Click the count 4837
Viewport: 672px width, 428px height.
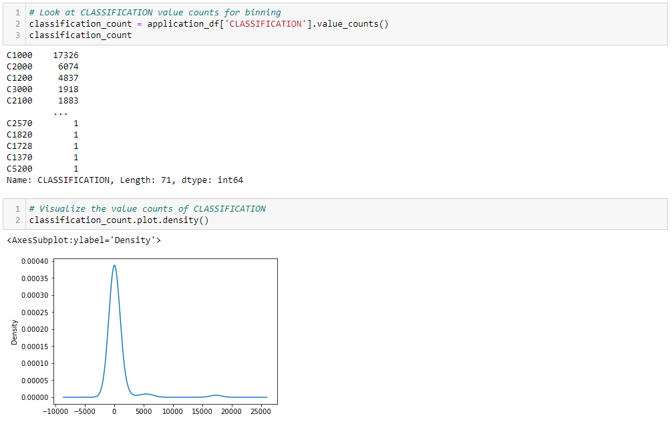[68, 78]
